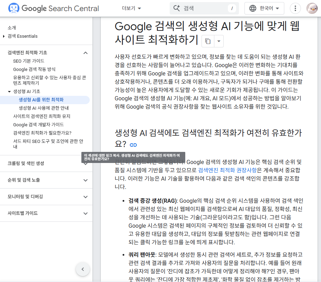Open the 한국어 language dropdown
Viewport: 321px width, 282px height.
tap(264, 8)
